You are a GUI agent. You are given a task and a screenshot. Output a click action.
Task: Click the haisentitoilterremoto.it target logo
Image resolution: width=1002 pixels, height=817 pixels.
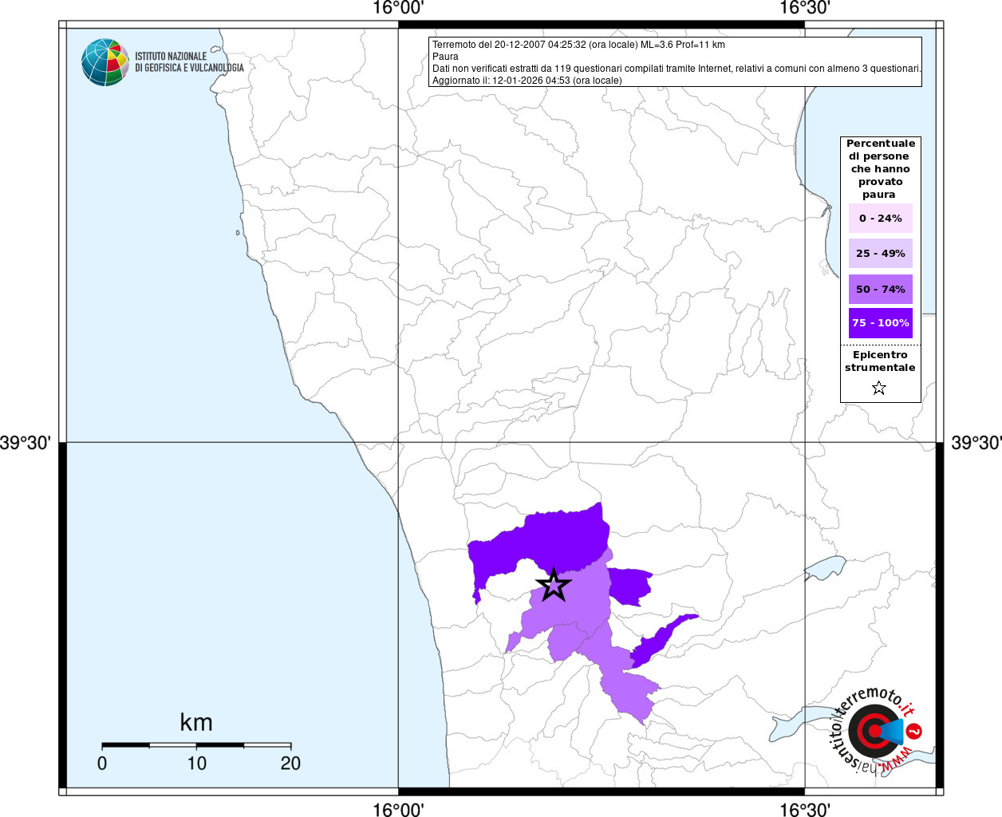click(876, 731)
